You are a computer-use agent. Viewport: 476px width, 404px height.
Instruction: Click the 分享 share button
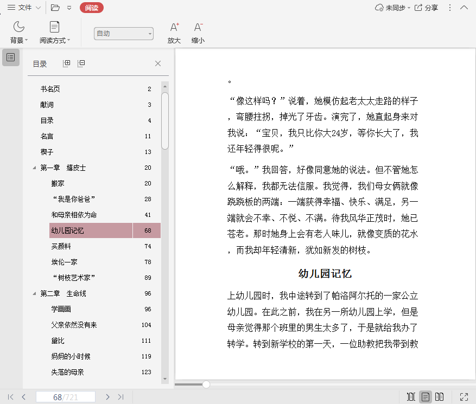click(427, 8)
